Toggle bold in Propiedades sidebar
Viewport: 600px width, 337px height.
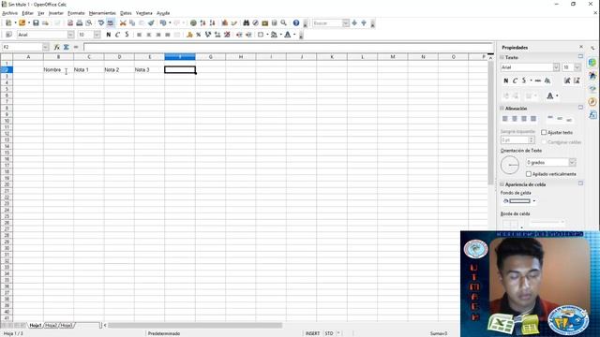506,81
